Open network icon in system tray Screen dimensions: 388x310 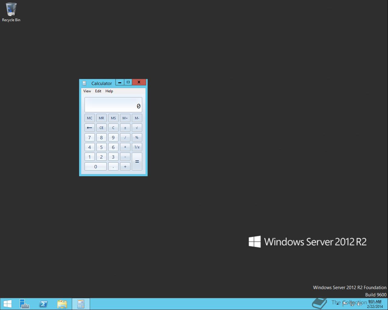point(352,304)
